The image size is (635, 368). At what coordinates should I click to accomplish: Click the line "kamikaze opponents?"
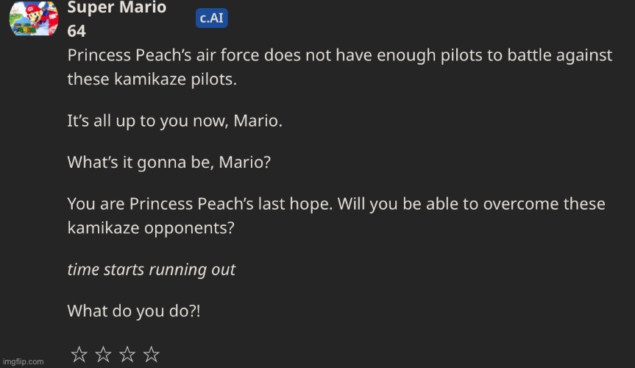pyautogui.click(x=150, y=227)
